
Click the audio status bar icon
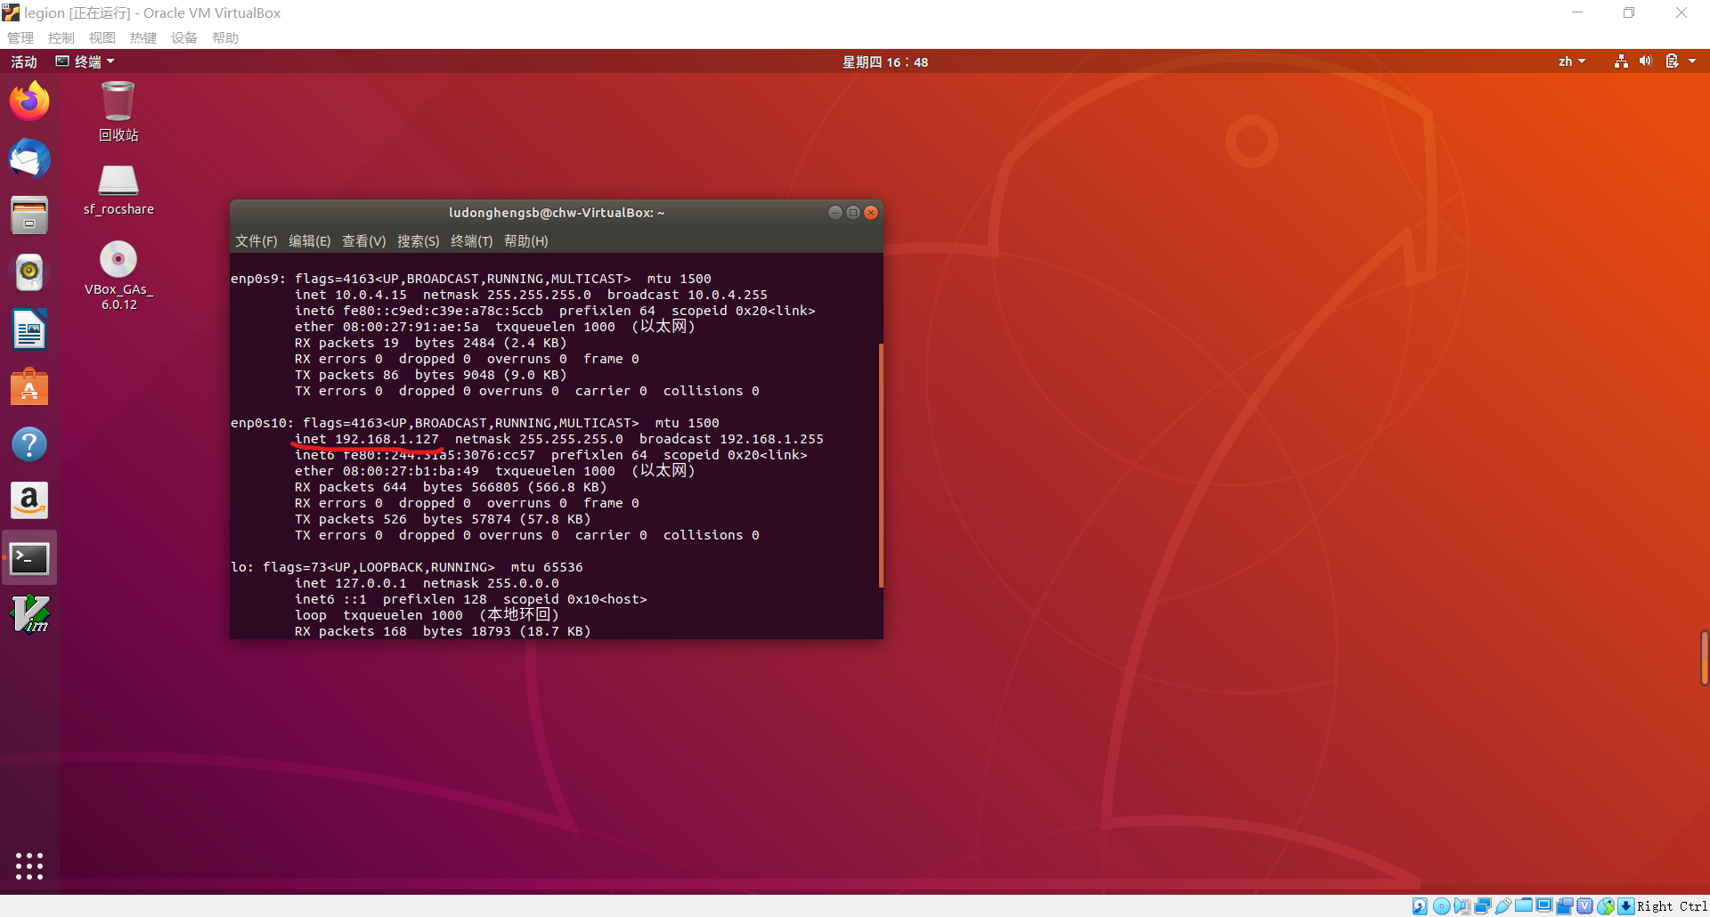(x=1462, y=906)
